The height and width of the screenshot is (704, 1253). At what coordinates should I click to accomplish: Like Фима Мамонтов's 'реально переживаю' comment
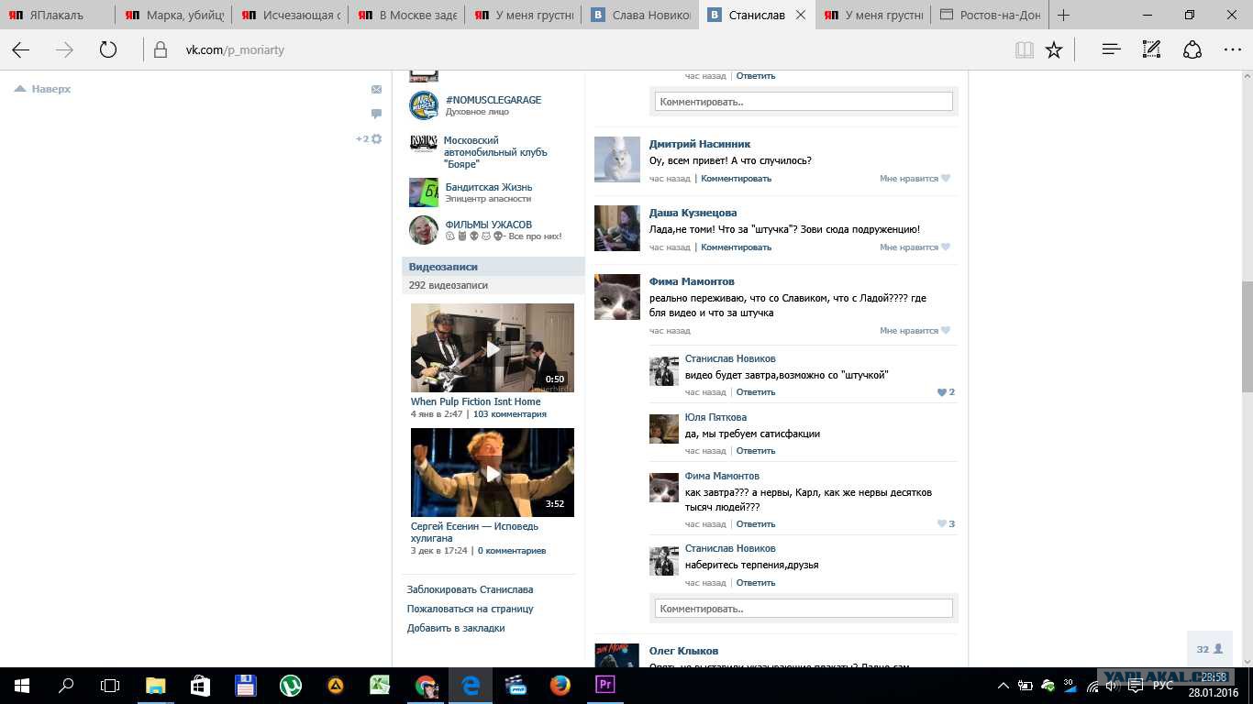(x=915, y=331)
